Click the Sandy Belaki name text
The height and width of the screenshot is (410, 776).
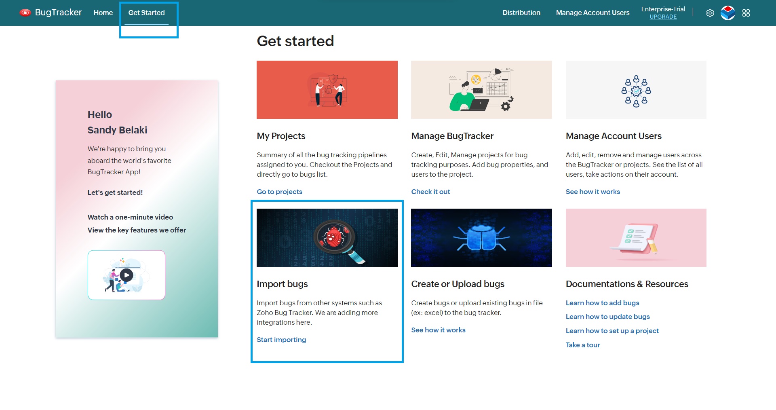coord(117,130)
